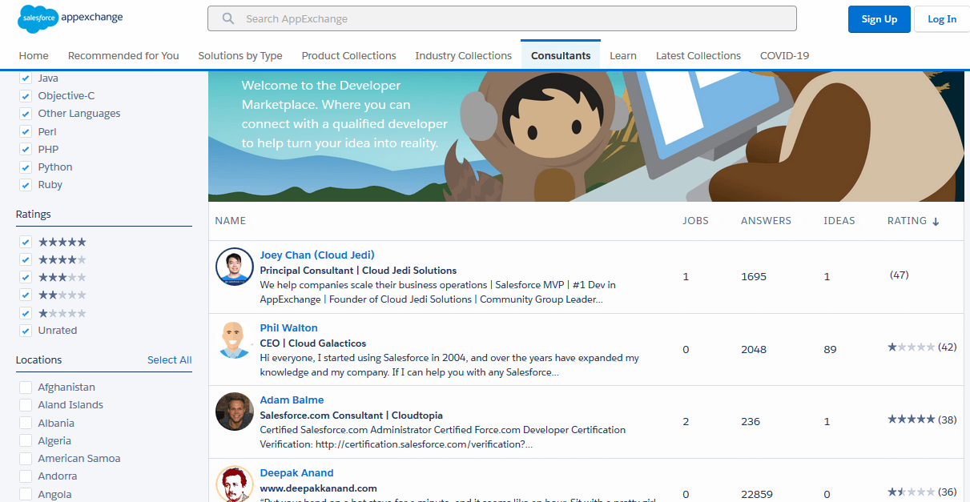Switch to the Industry Collections tab
The height and width of the screenshot is (502, 970).
(463, 56)
